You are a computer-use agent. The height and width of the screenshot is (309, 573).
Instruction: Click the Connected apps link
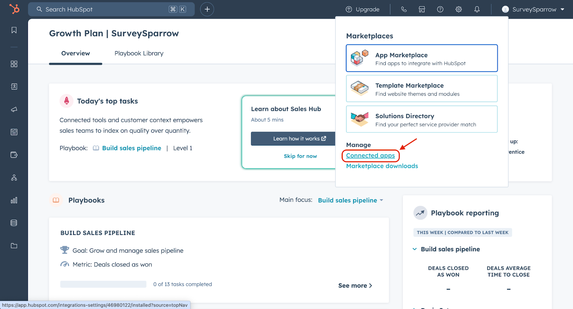370,156
